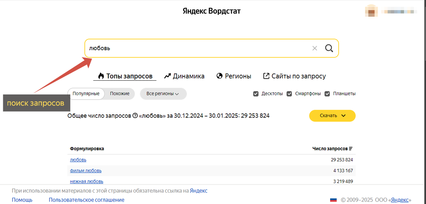
Task: Toggle the Смартфоны checkbox
Action: pos(289,94)
